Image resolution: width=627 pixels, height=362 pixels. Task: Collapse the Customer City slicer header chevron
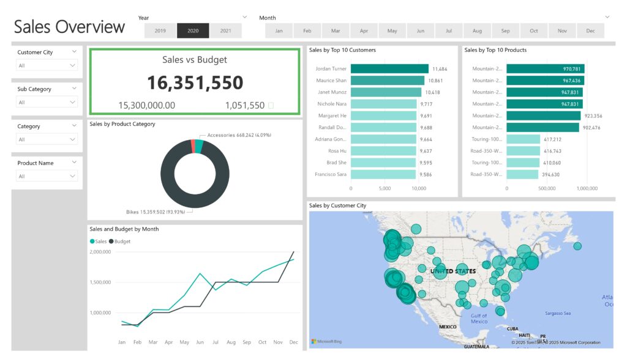pyautogui.click(x=73, y=52)
